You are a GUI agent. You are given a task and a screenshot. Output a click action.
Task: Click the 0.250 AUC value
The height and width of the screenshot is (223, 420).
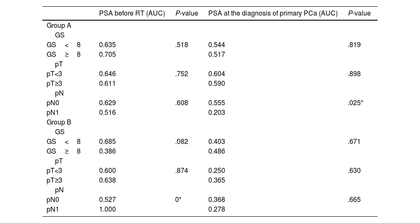pos(217,171)
